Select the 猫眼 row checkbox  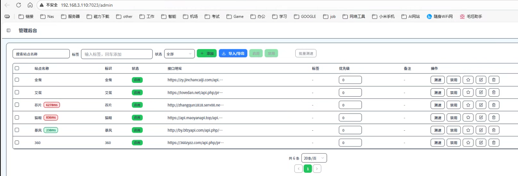[17, 117]
